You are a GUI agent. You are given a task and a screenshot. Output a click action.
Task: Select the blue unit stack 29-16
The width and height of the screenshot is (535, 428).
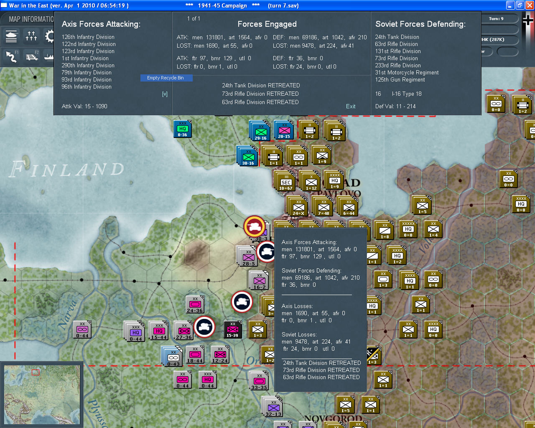260,131
